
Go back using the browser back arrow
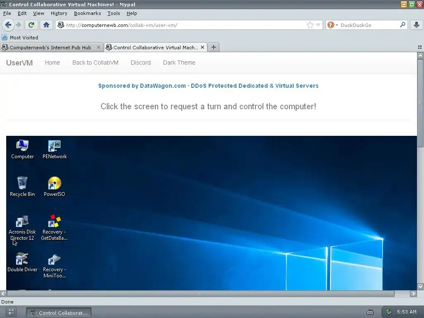pos(8,25)
